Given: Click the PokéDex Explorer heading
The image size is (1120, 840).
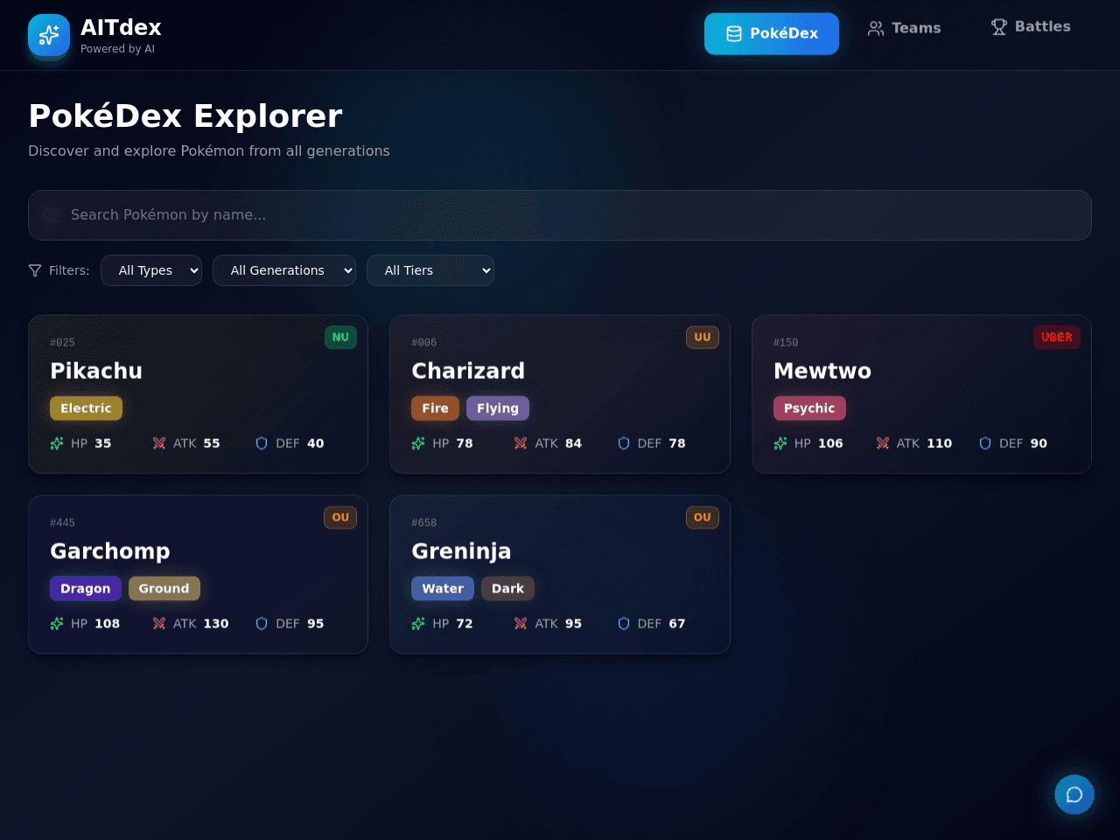Looking at the screenshot, I should [185, 116].
